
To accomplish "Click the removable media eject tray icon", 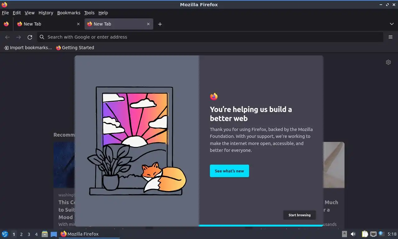I will [345, 234].
